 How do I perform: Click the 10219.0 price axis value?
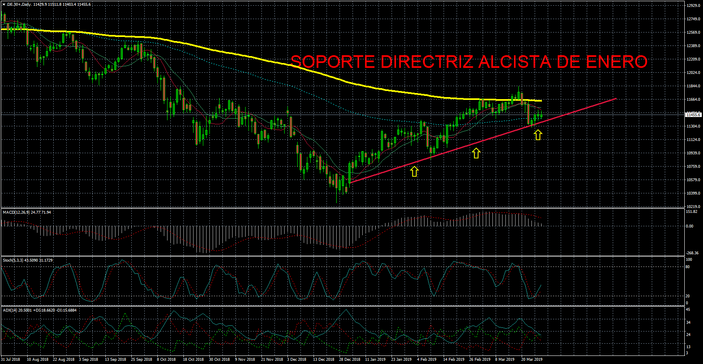(693, 207)
